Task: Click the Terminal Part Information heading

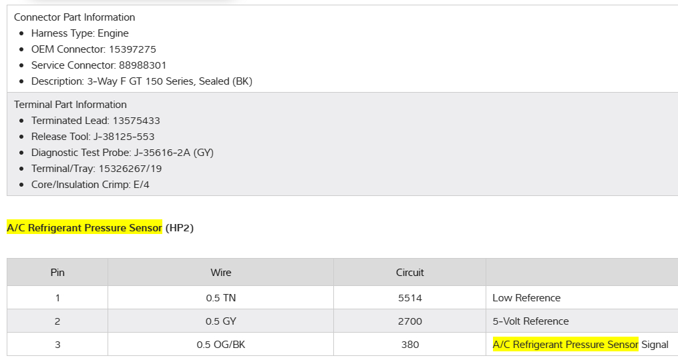Action: coord(70,105)
